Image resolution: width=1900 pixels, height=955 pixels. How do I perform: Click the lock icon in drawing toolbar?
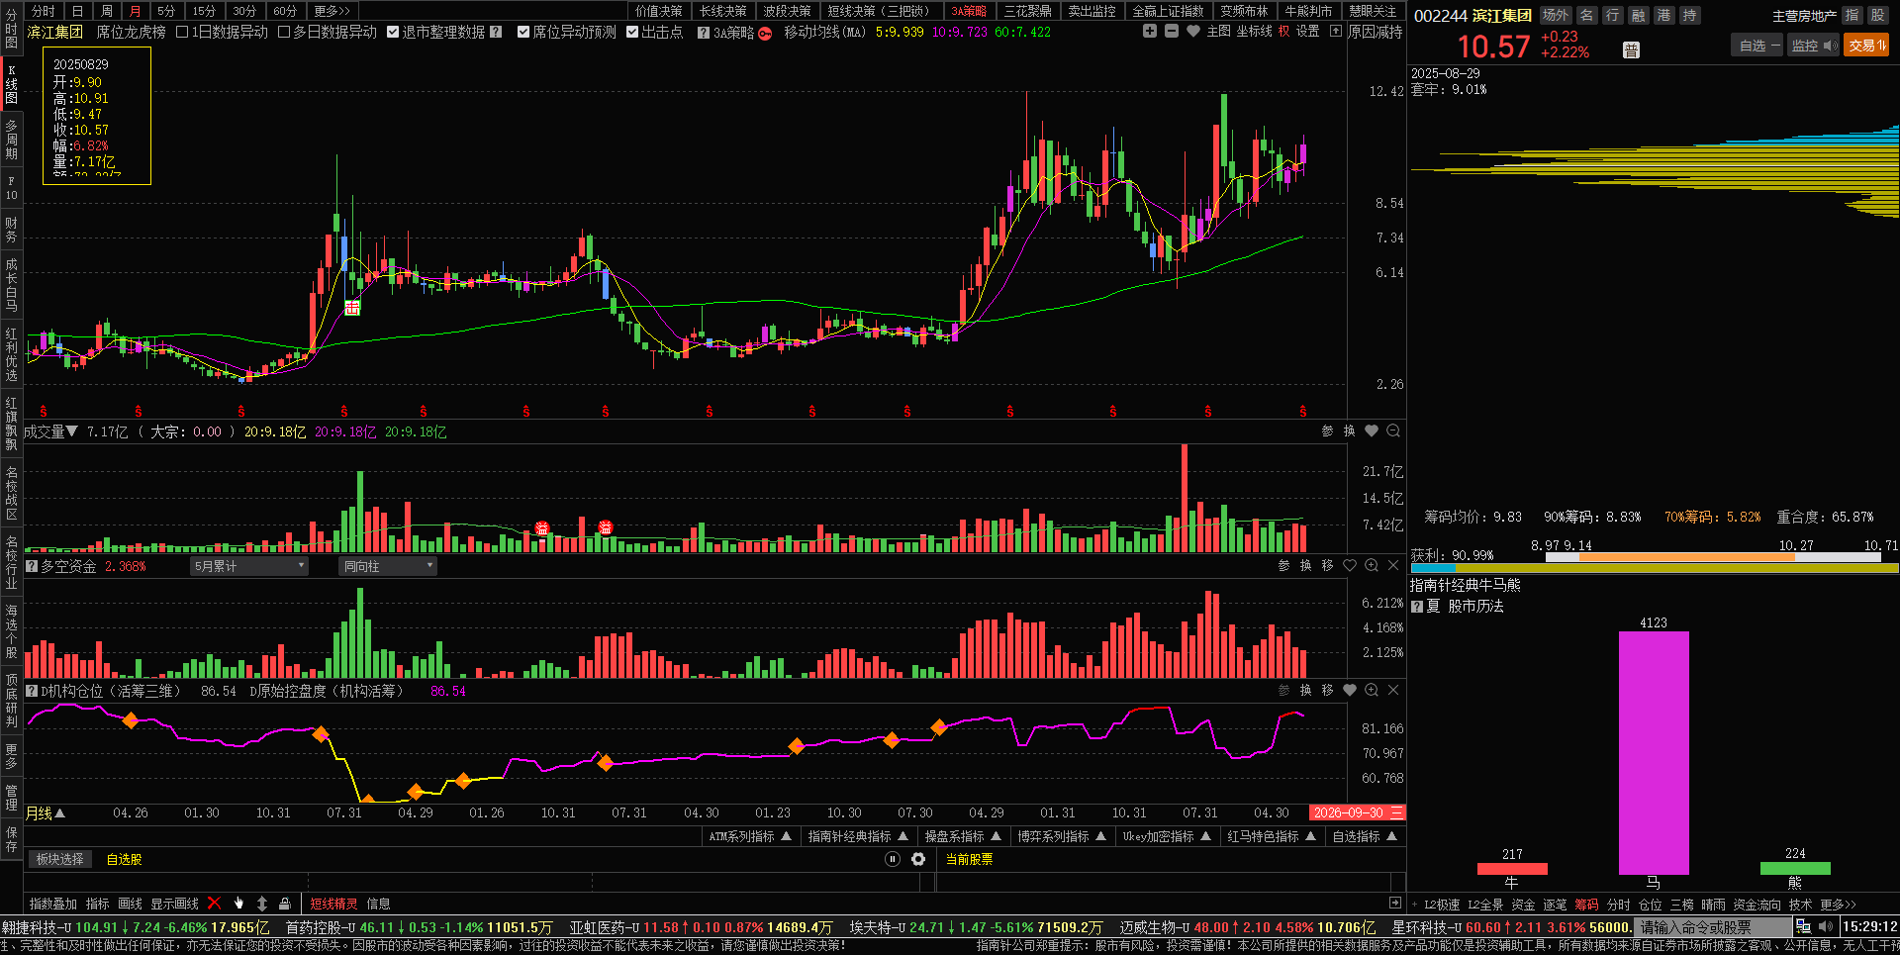tap(284, 903)
